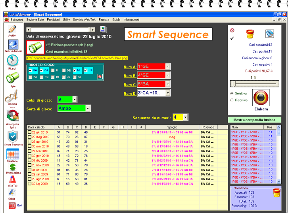Click the computer icon beside date scrollbar
Viewport: 288px width, 213px height.
coord(104,29)
